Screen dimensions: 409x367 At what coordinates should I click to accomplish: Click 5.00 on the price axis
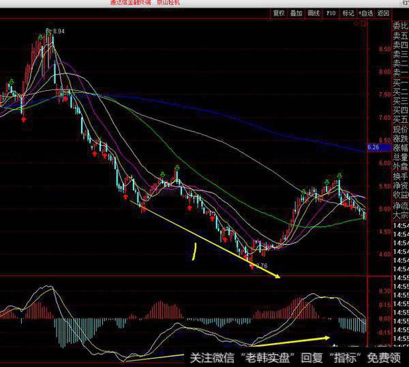tap(384, 209)
